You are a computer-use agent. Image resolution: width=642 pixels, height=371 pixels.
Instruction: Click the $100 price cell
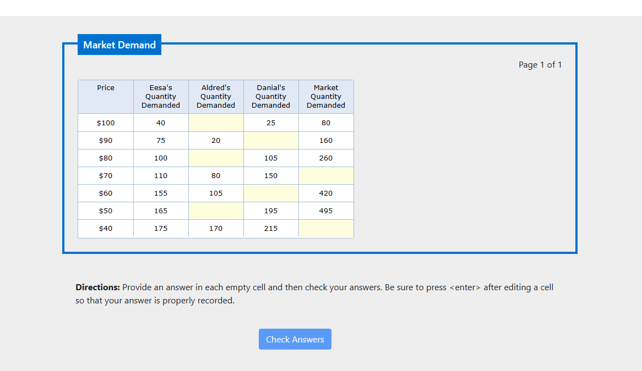coord(105,123)
